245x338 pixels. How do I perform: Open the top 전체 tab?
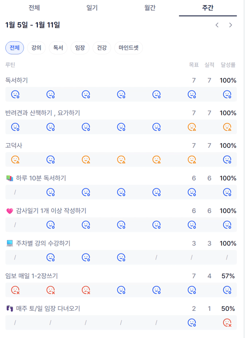click(x=34, y=8)
